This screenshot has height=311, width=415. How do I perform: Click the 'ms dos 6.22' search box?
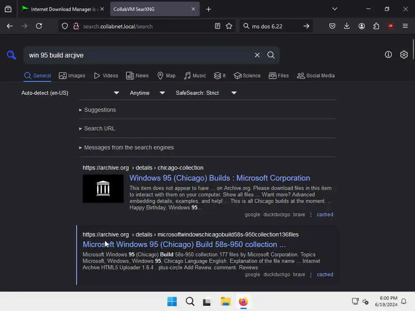point(275,26)
